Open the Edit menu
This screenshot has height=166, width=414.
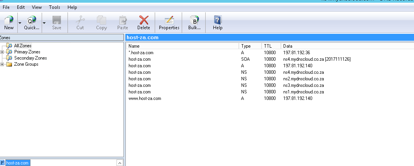21,7
